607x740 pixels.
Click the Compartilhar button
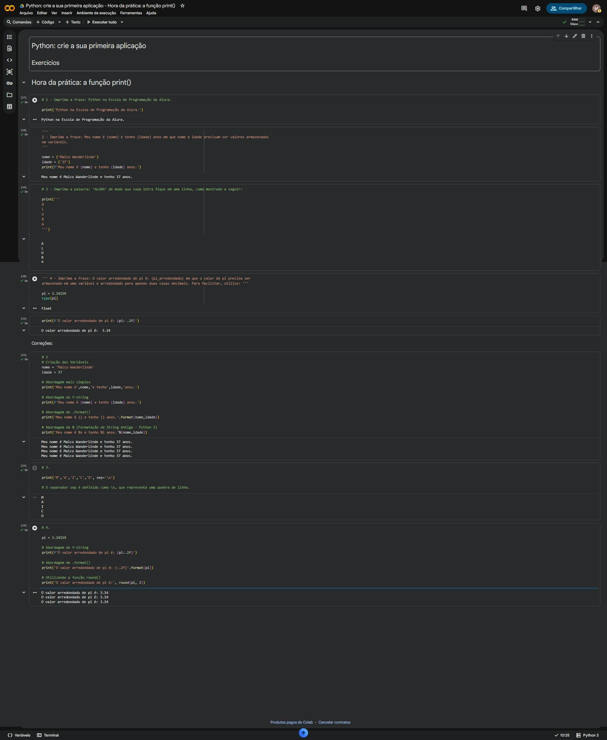pos(566,9)
